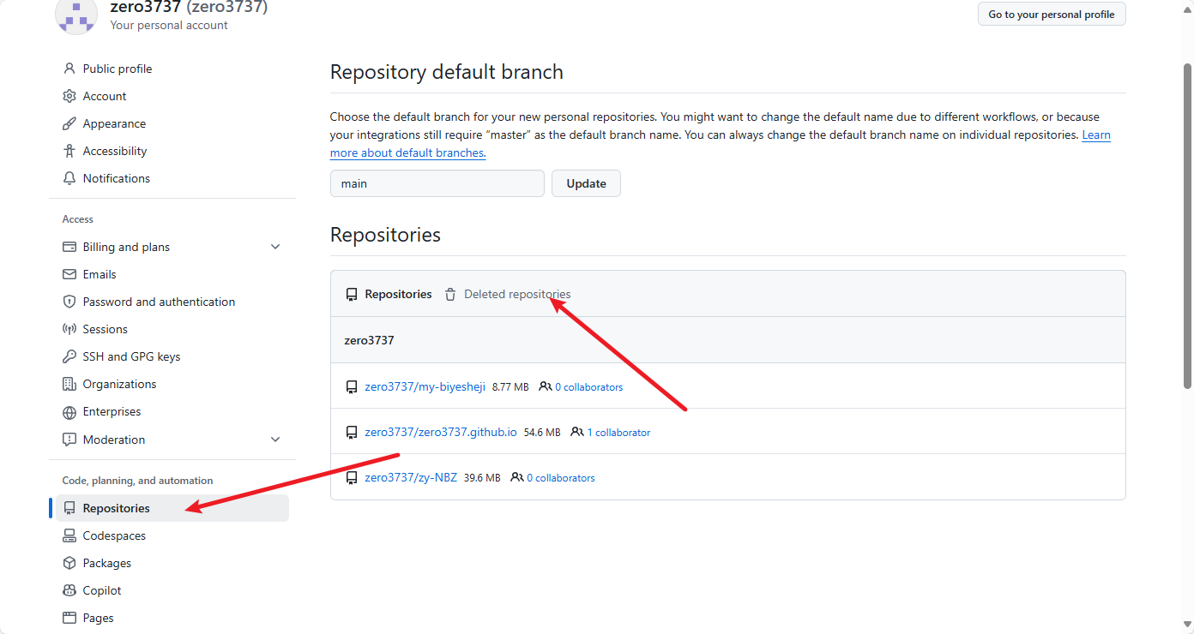Click the '54.6 MB' size text
This screenshot has width=1194, height=634.
542,433
